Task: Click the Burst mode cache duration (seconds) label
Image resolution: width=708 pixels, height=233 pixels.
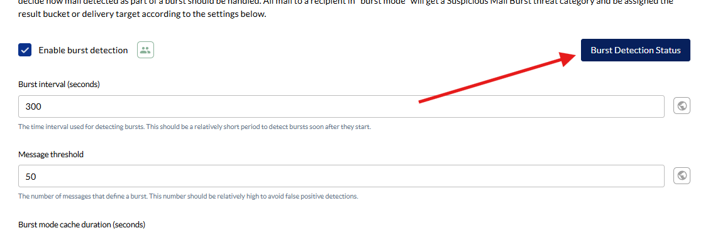Action: pos(82,224)
